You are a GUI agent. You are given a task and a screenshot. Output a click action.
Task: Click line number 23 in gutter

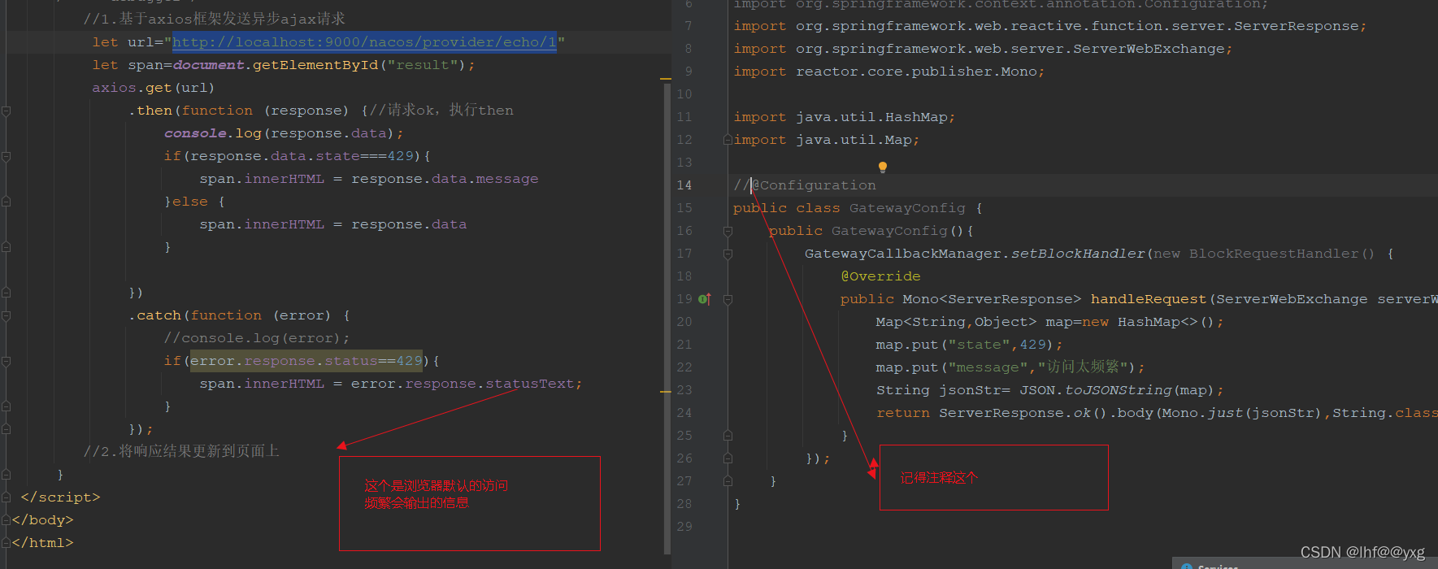tap(684, 390)
